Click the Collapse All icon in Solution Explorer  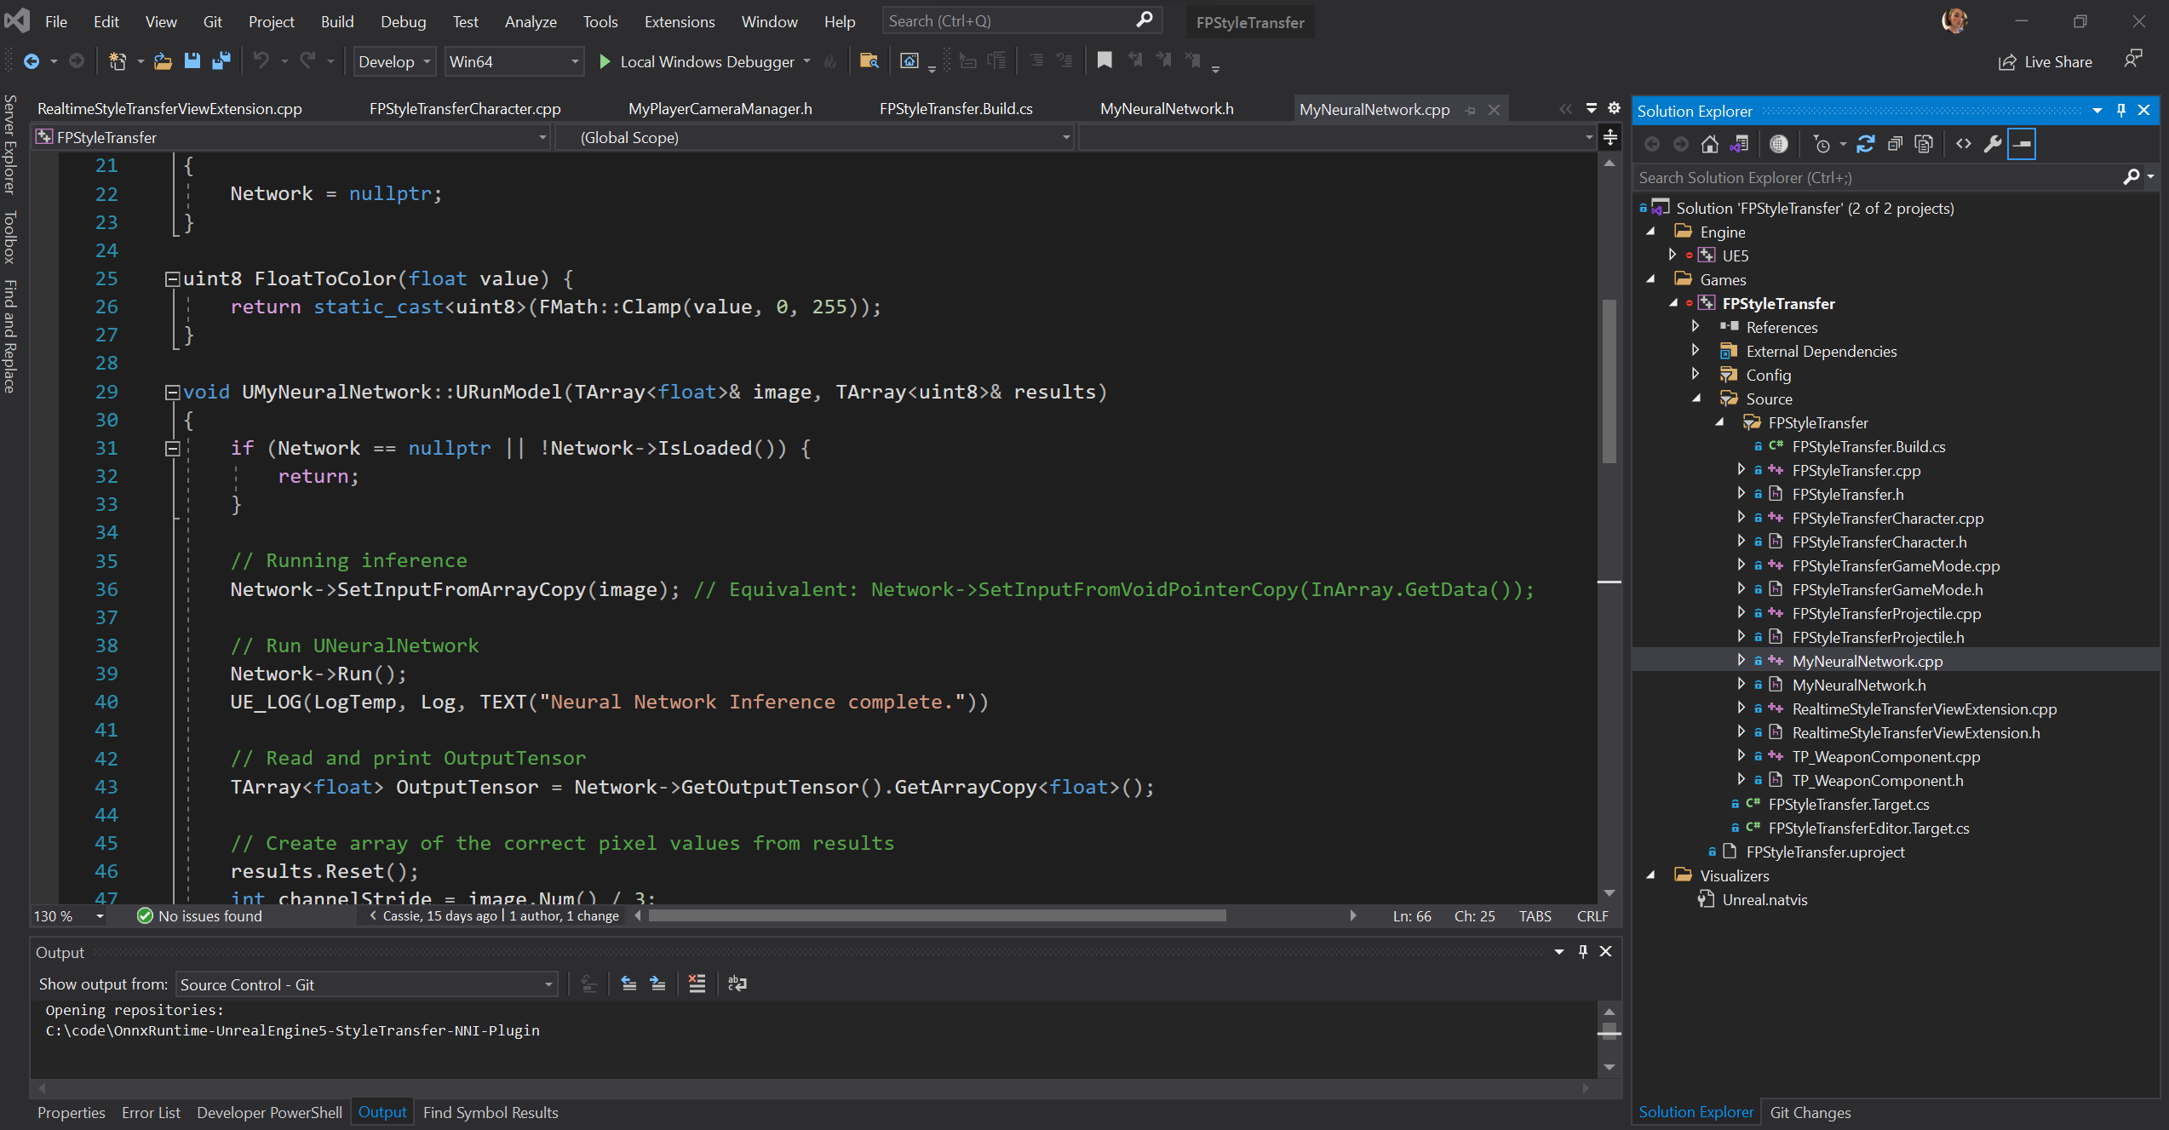tap(1895, 144)
